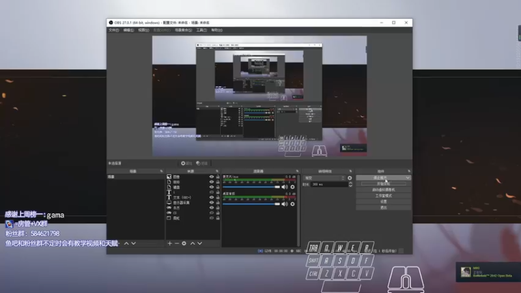
Task: Move scene up arrow in scenes panel
Action: 126,244
